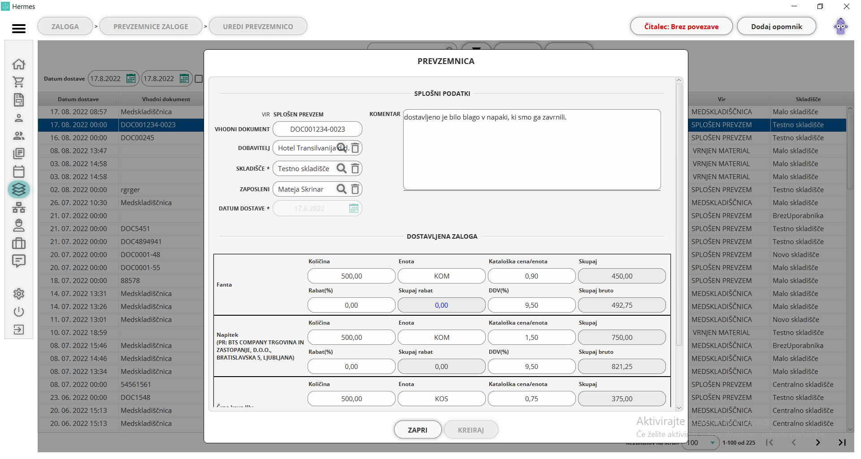Open calendar for second delivery date filter
Screen dimensions: 861x459
click(x=184, y=78)
